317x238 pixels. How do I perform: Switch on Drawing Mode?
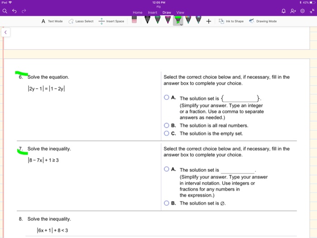pos(263,21)
